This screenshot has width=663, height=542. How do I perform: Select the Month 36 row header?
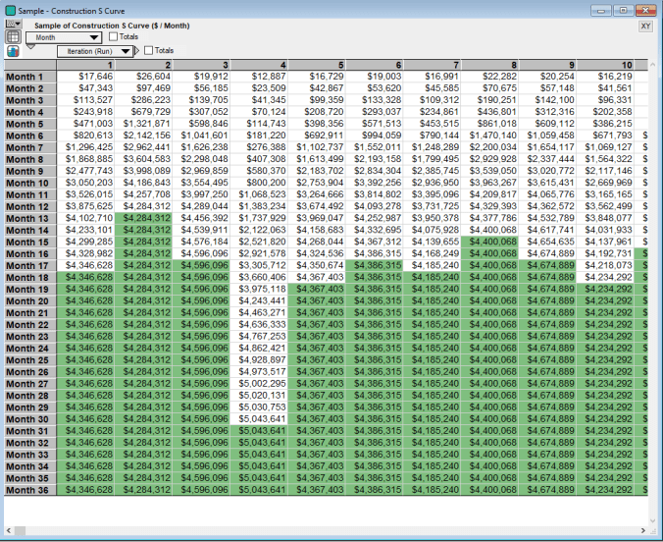click(27, 490)
